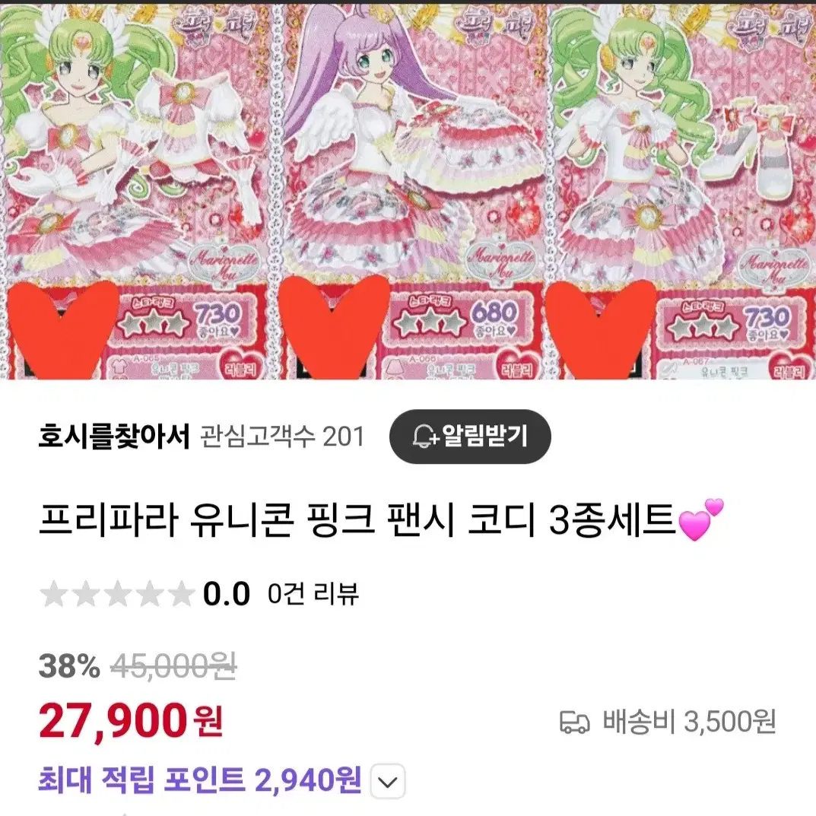Click the red heart on middle card
The height and width of the screenshot is (816, 816).
pos(334,327)
